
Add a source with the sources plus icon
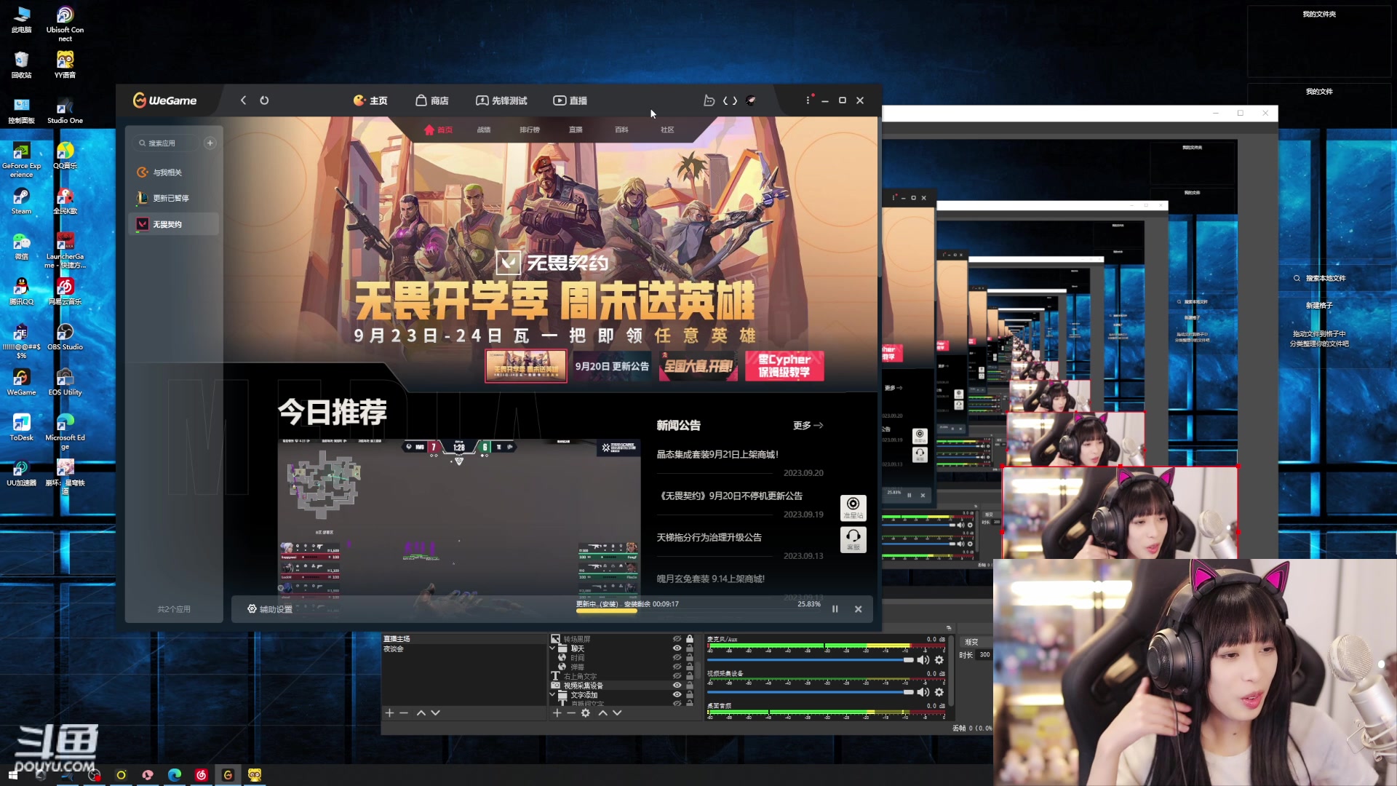[557, 713]
